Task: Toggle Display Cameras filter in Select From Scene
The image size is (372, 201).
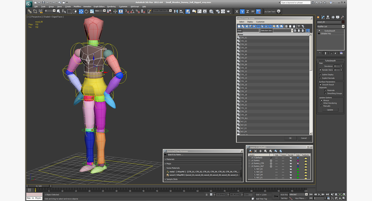Action: pos(251,26)
